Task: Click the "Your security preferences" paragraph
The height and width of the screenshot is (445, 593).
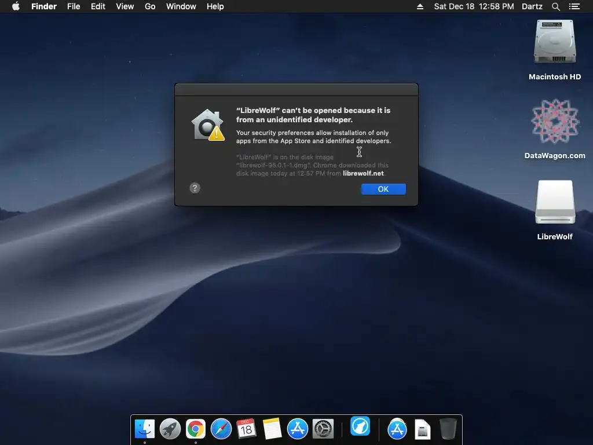Action: (x=313, y=137)
